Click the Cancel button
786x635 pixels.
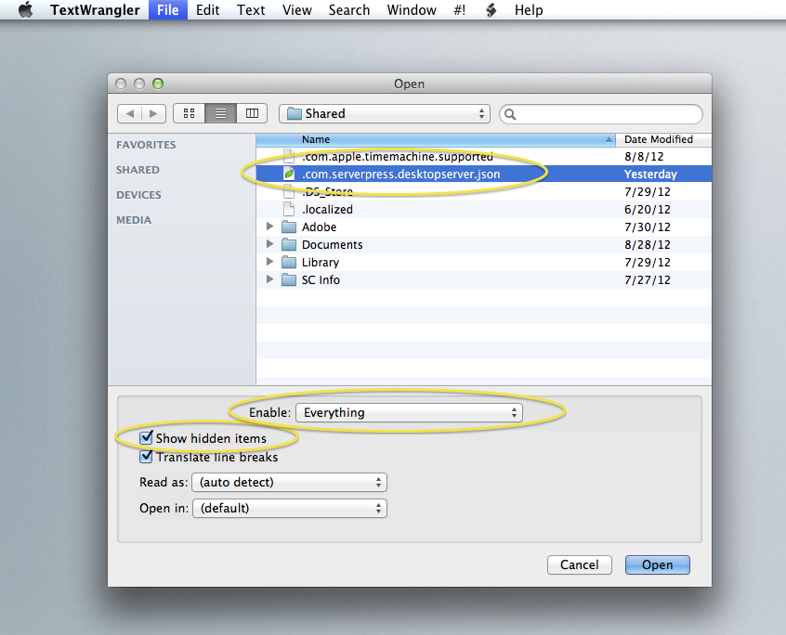(580, 564)
